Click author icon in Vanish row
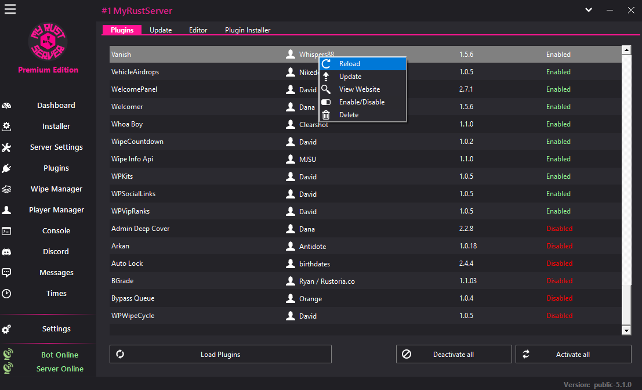642x390 pixels. click(x=291, y=54)
